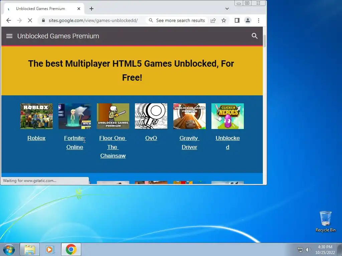Click the address bar URL
The image size is (342, 256).
(x=93, y=20)
